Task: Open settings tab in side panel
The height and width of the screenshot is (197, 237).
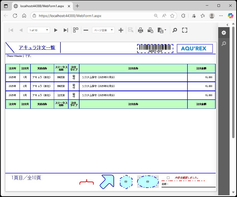Action: (x=224, y=33)
